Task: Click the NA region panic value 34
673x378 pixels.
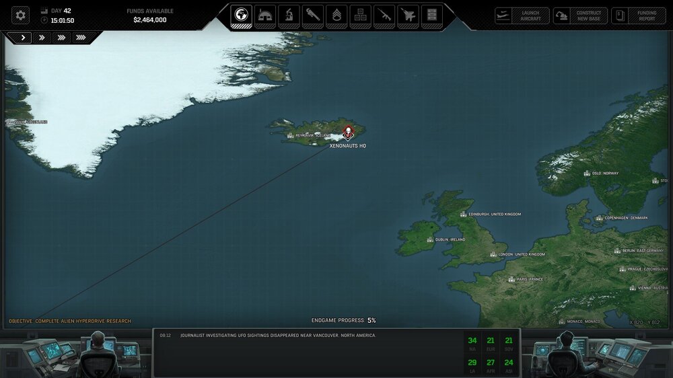Action: pos(472,341)
